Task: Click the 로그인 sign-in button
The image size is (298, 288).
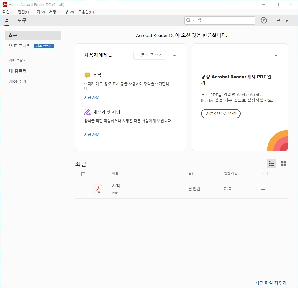Action: [283, 20]
